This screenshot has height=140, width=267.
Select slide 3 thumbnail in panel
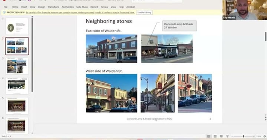[x=17, y=66]
